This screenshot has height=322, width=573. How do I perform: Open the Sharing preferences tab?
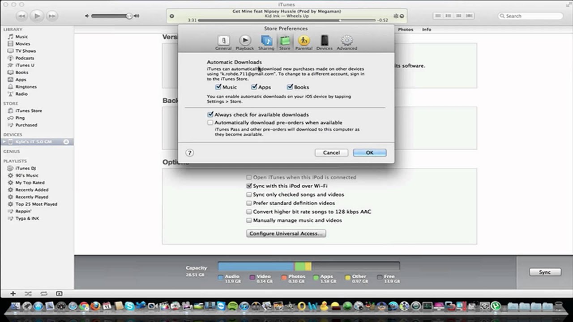(x=266, y=43)
